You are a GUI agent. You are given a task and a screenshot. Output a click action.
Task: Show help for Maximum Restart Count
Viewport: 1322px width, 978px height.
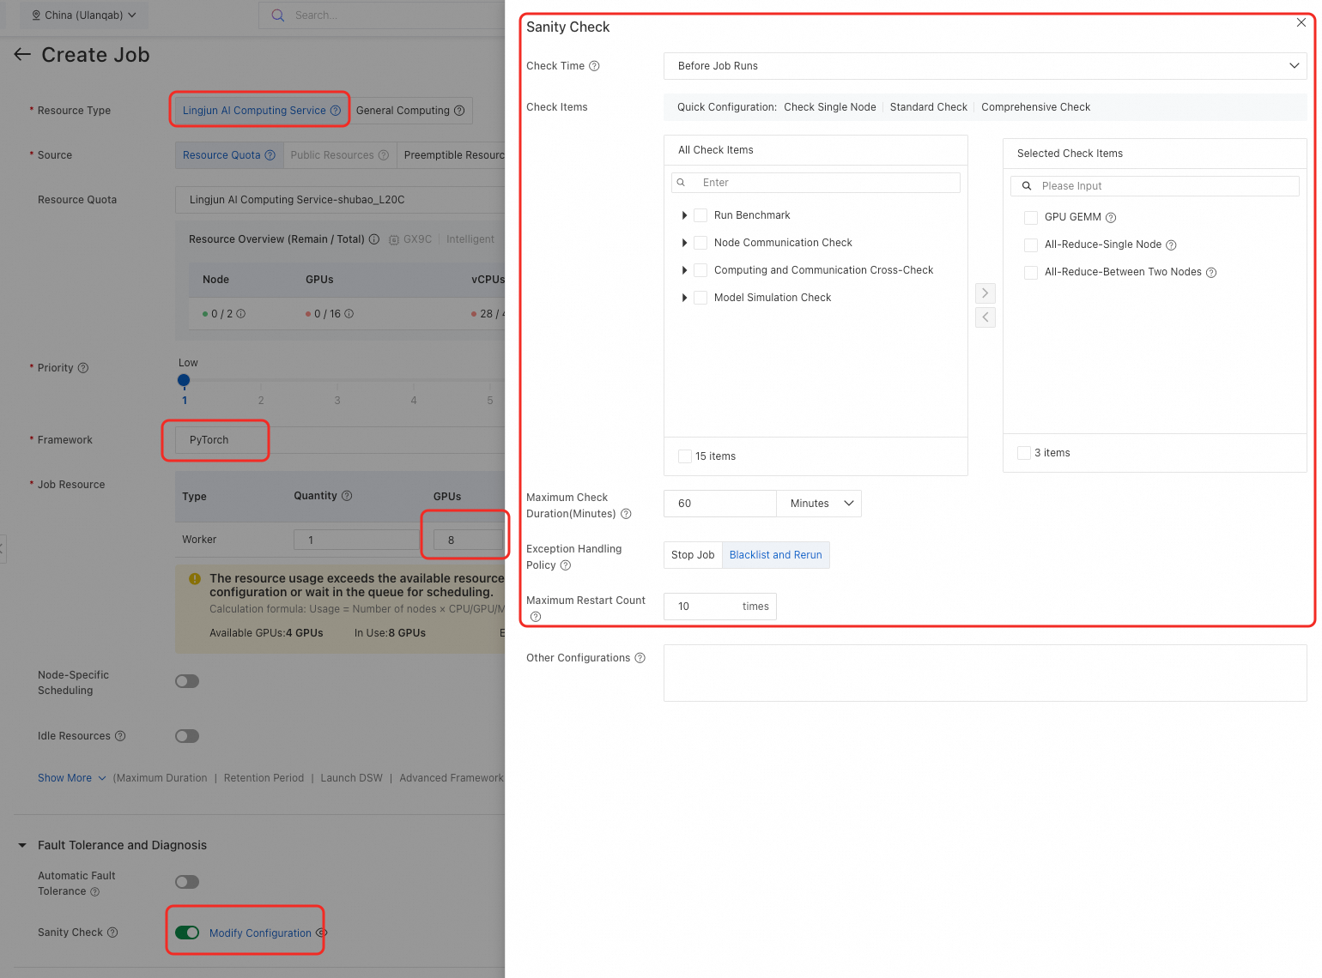pyautogui.click(x=536, y=617)
